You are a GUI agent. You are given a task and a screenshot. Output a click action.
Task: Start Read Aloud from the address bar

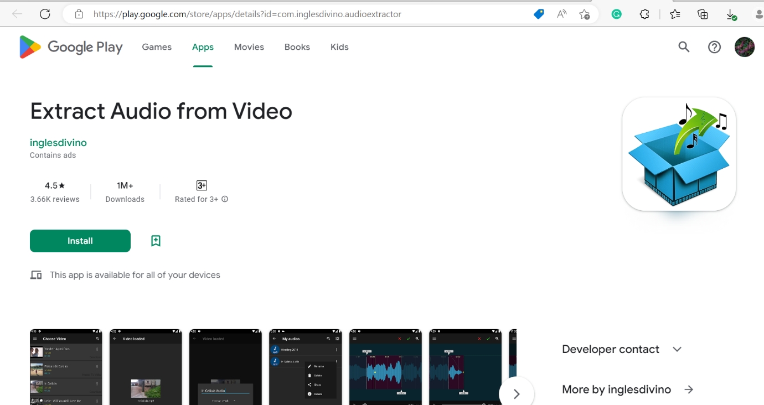click(562, 14)
